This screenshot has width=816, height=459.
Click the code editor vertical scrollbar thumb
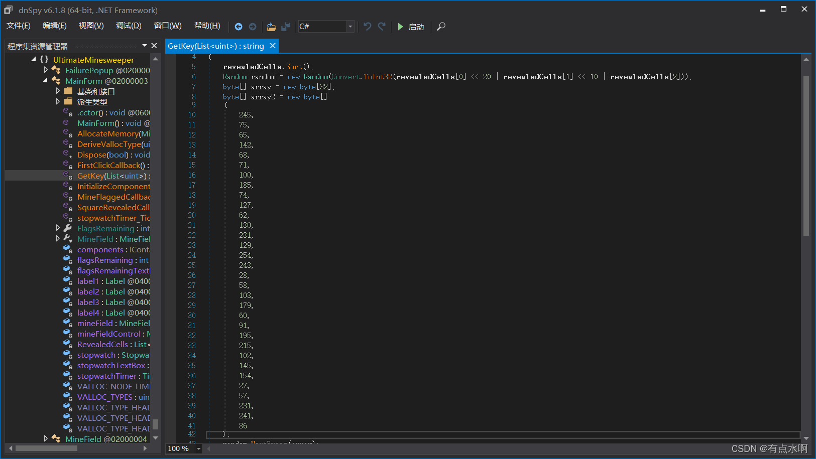pos(806,156)
